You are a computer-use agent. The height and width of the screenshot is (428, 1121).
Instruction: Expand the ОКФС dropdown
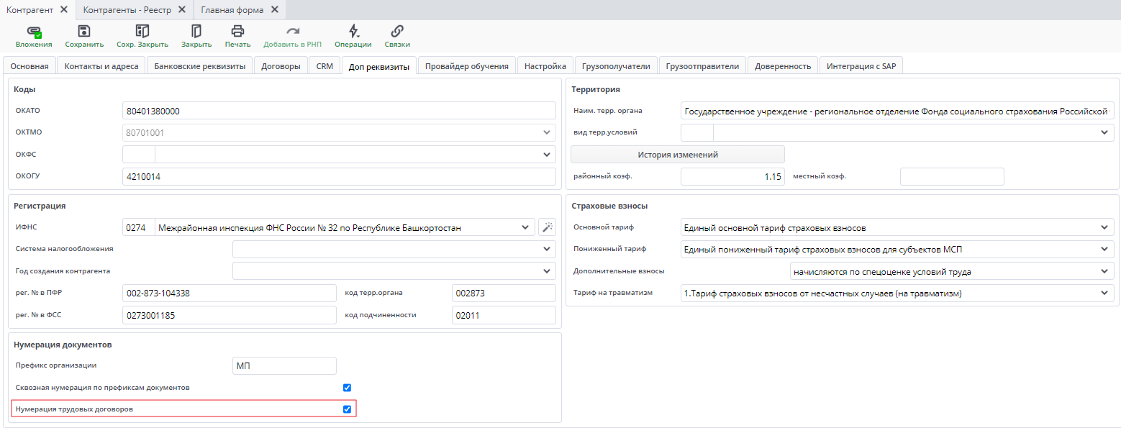click(x=546, y=155)
